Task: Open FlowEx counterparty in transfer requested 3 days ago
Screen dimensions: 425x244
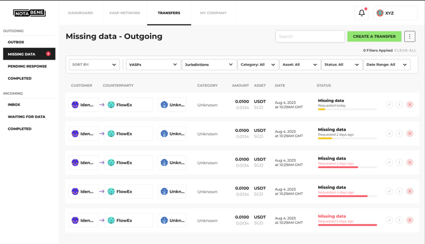Action: tap(129, 162)
